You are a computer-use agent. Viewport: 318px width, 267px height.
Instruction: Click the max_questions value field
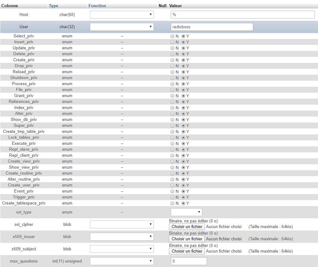[x=189, y=261]
